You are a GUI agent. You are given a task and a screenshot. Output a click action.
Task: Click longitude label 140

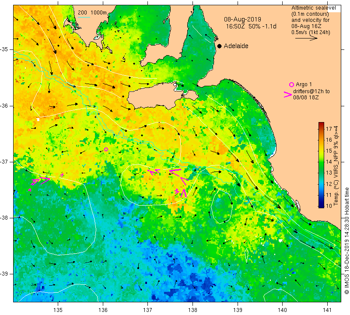[282, 310]
